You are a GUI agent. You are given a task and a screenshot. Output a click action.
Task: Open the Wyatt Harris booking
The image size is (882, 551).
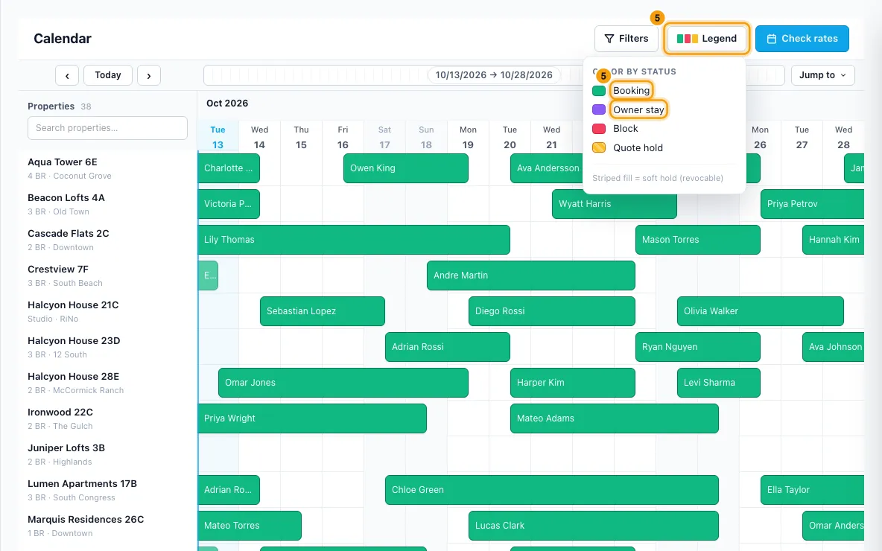point(615,204)
